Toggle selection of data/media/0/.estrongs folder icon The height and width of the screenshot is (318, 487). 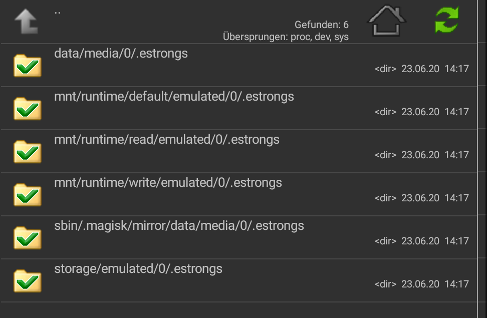[28, 65]
